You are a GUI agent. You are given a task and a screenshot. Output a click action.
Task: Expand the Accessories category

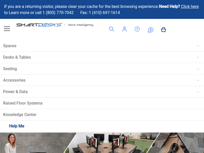pyautogui.click(x=14, y=80)
